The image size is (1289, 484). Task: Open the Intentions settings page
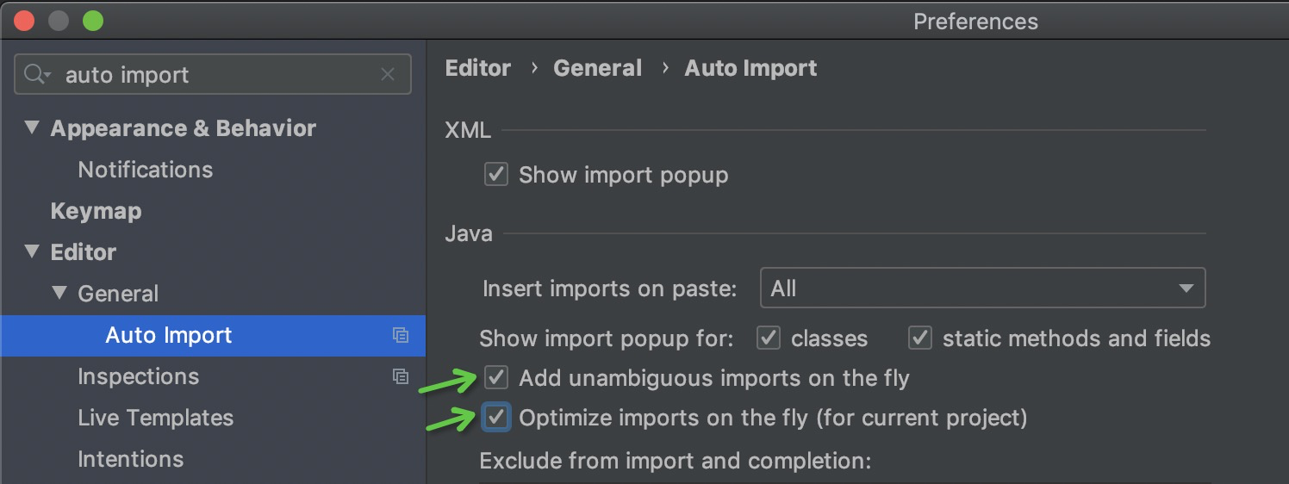[130, 459]
